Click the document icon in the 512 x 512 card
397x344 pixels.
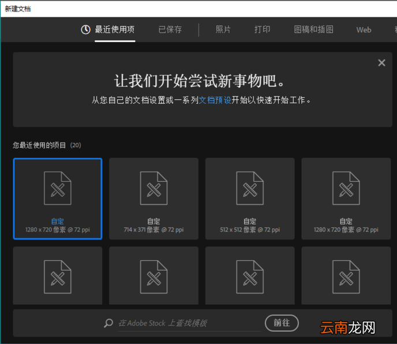(x=250, y=188)
